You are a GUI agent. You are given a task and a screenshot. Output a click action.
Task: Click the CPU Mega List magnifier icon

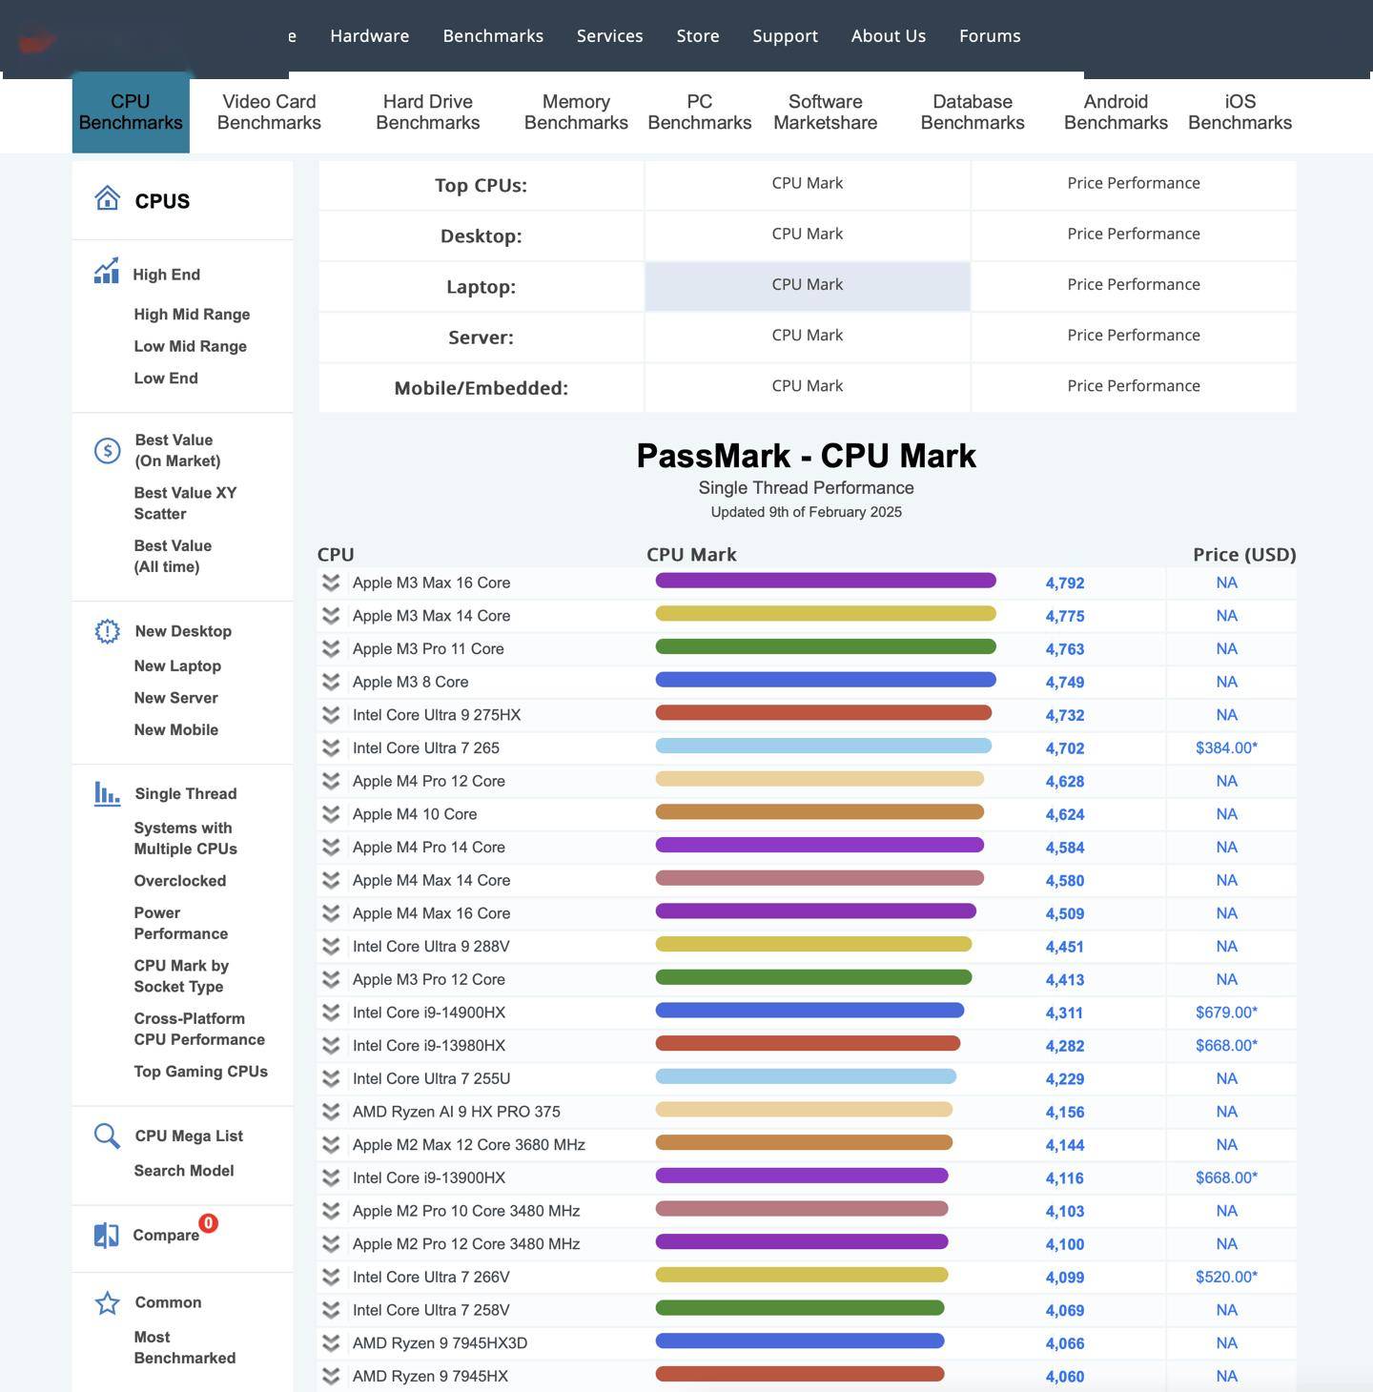(107, 1136)
